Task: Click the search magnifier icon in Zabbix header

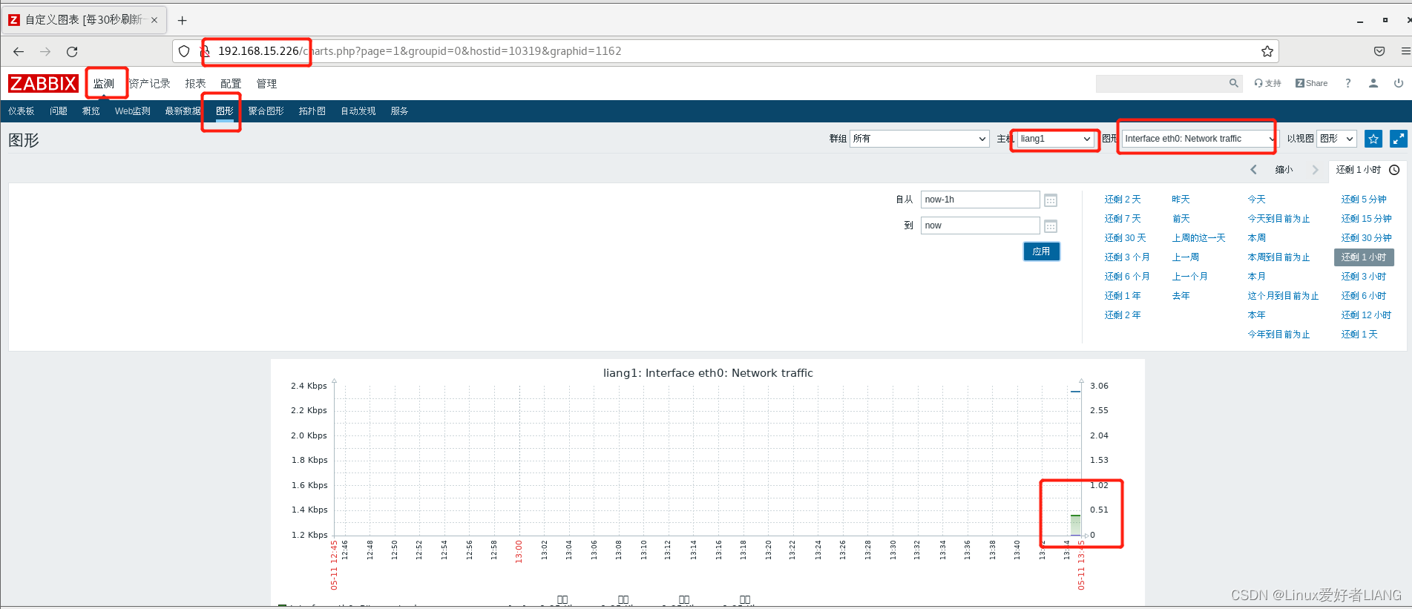Action: pos(1233,83)
